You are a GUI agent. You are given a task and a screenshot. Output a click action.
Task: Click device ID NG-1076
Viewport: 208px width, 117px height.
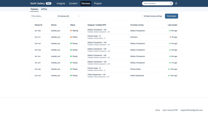(x=38, y=76)
